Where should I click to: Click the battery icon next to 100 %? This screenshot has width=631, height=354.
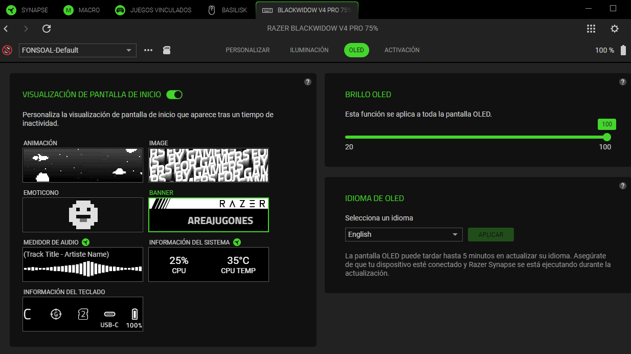click(x=623, y=50)
